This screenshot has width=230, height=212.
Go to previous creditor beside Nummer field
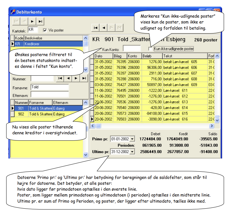pos(68,78)
